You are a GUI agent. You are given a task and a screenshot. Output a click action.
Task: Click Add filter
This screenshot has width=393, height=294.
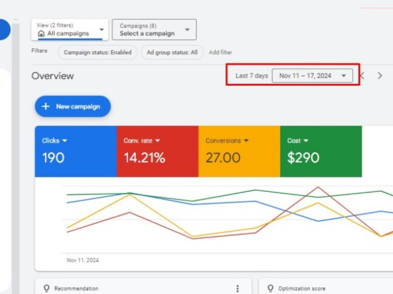[x=220, y=52]
